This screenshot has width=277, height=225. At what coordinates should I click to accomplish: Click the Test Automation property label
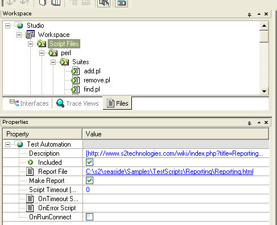49,144
